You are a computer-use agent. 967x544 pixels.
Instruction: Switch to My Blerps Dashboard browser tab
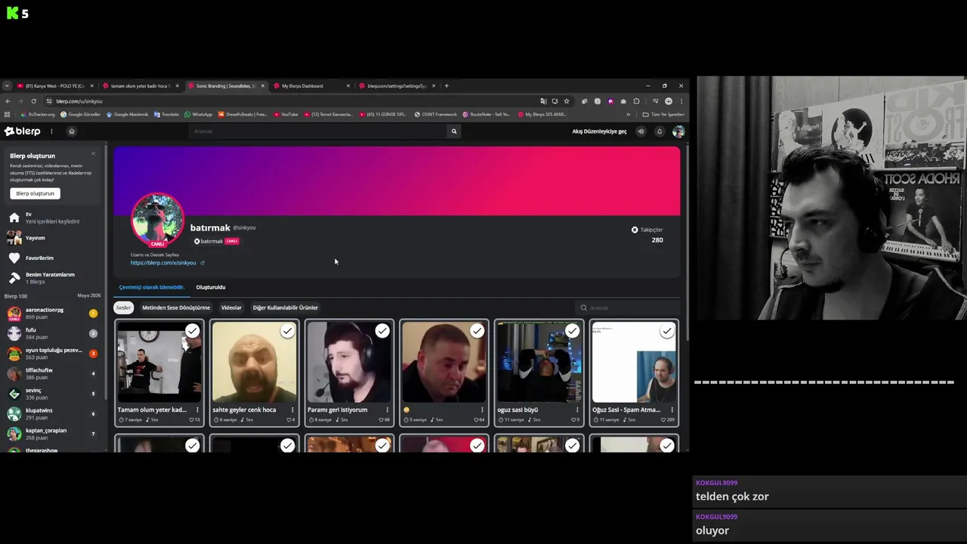pos(311,86)
